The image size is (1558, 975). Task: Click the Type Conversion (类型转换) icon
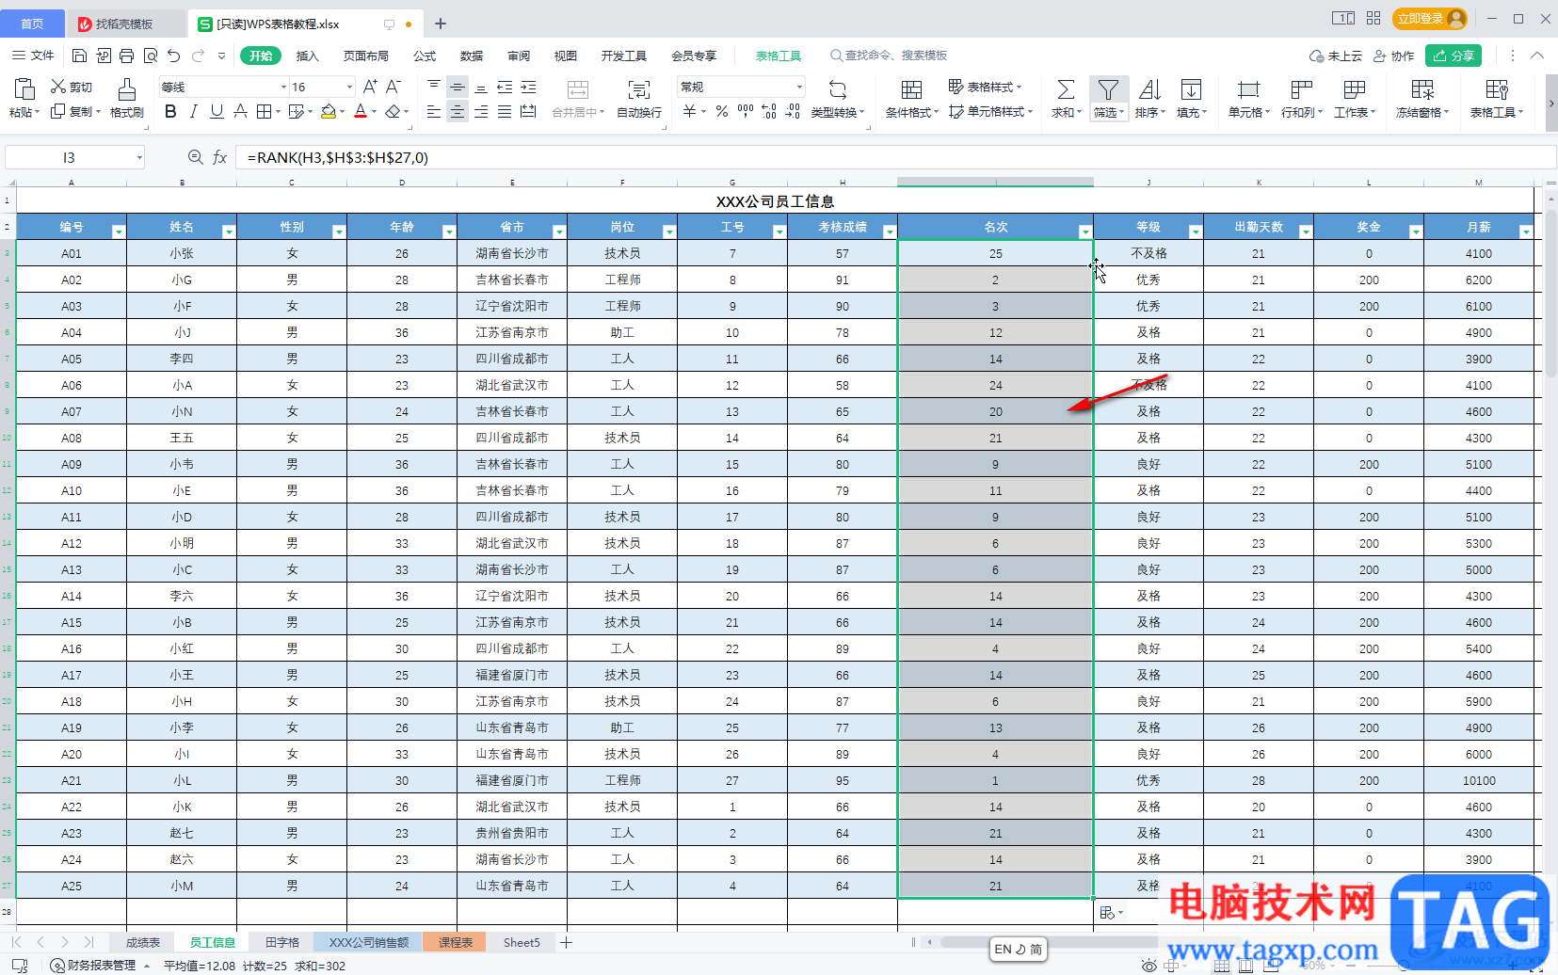coord(837,89)
